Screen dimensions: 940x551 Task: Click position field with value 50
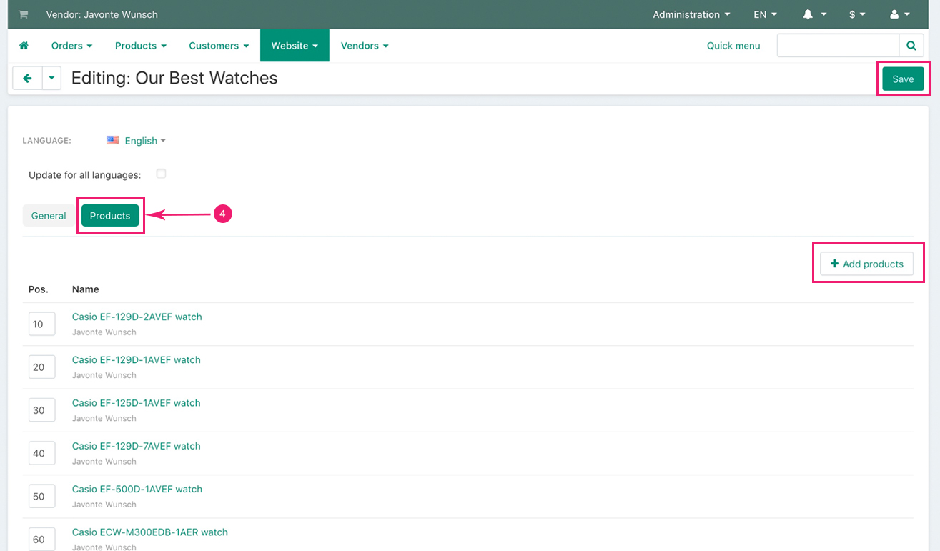(42, 496)
